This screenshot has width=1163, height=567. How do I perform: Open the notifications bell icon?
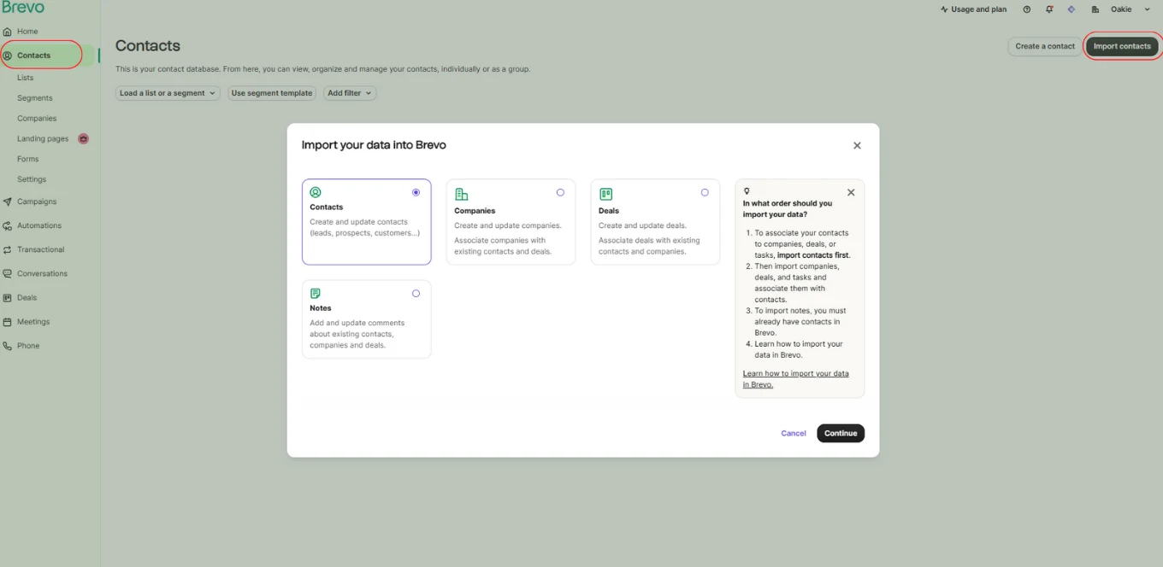click(1049, 9)
